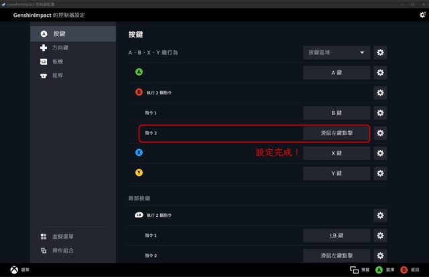Image resolution: width=429 pixels, height=277 pixels.
Task: Open gear settings for the Y button row
Action: [380, 173]
